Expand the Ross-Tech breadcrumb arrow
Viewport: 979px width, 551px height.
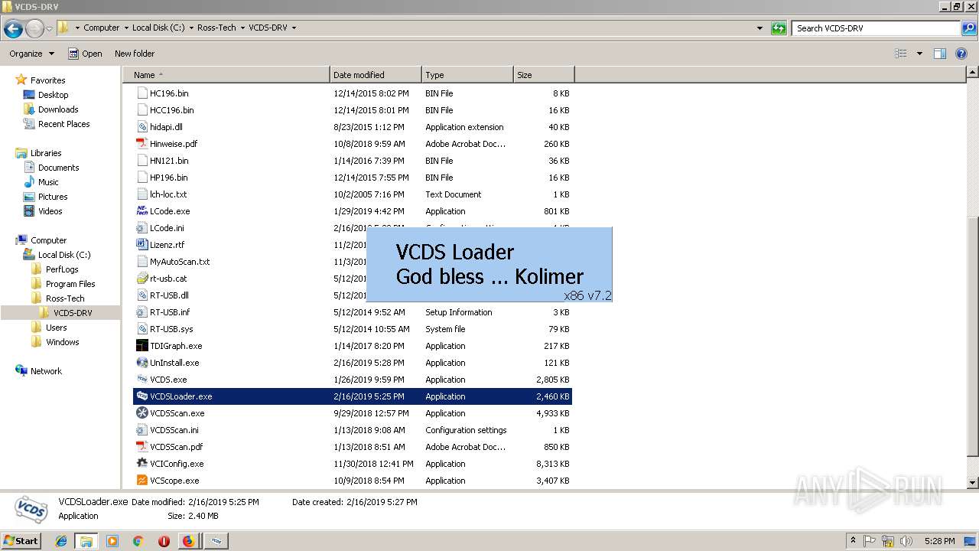(242, 28)
